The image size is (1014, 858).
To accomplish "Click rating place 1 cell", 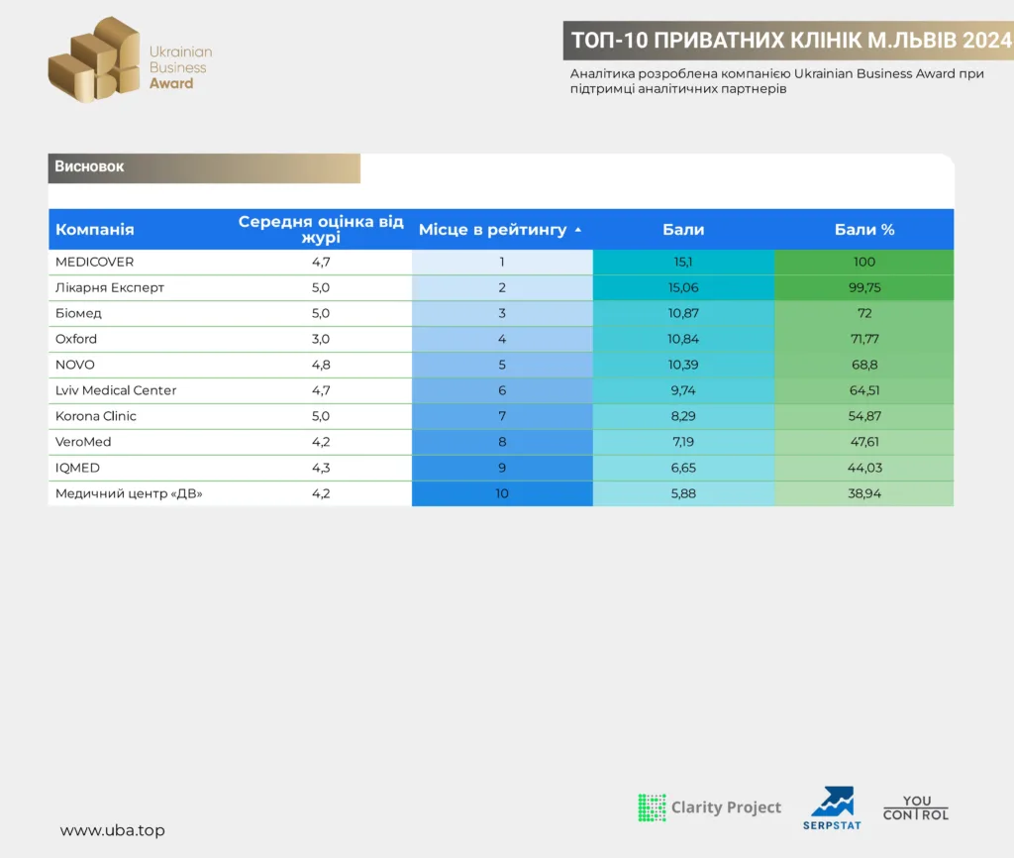I will tap(502, 263).
